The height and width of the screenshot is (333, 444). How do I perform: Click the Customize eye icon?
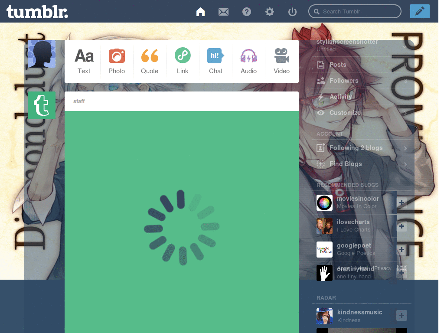click(320, 113)
